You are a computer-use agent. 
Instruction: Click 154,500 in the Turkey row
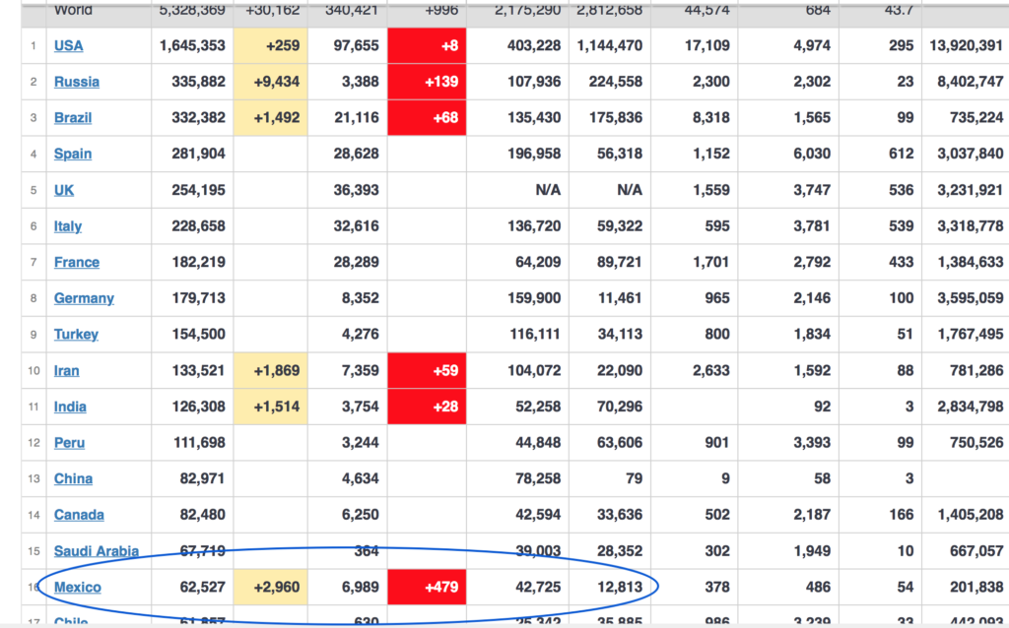[x=198, y=335]
